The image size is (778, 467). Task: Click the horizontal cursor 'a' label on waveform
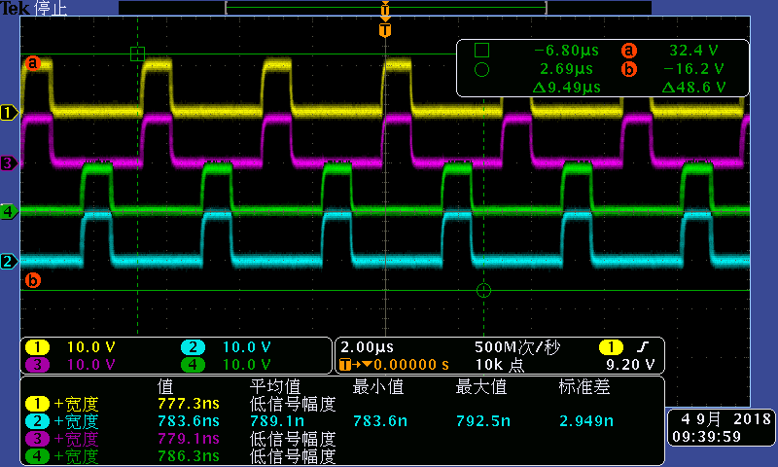click(33, 63)
